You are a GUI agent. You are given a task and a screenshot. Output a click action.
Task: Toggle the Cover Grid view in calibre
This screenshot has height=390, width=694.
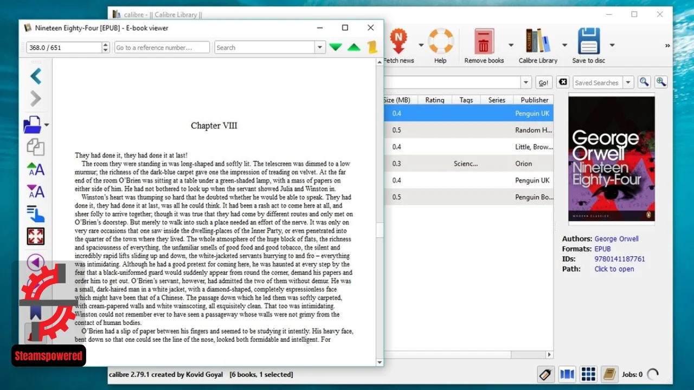pyautogui.click(x=588, y=374)
